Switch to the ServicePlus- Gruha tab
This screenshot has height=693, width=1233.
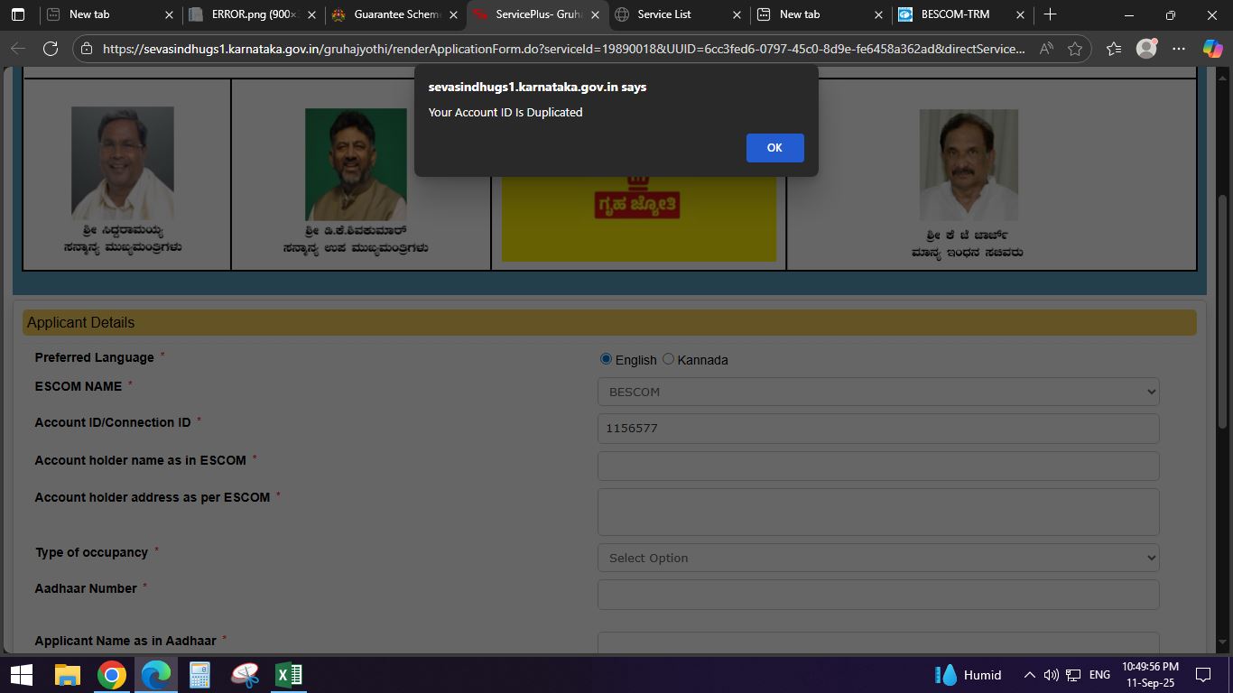coord(537,14)
